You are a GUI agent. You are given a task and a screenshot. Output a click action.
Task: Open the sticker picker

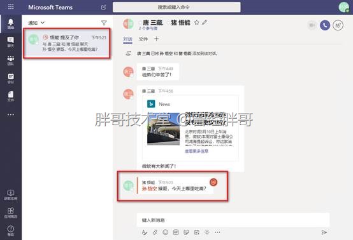186,232
